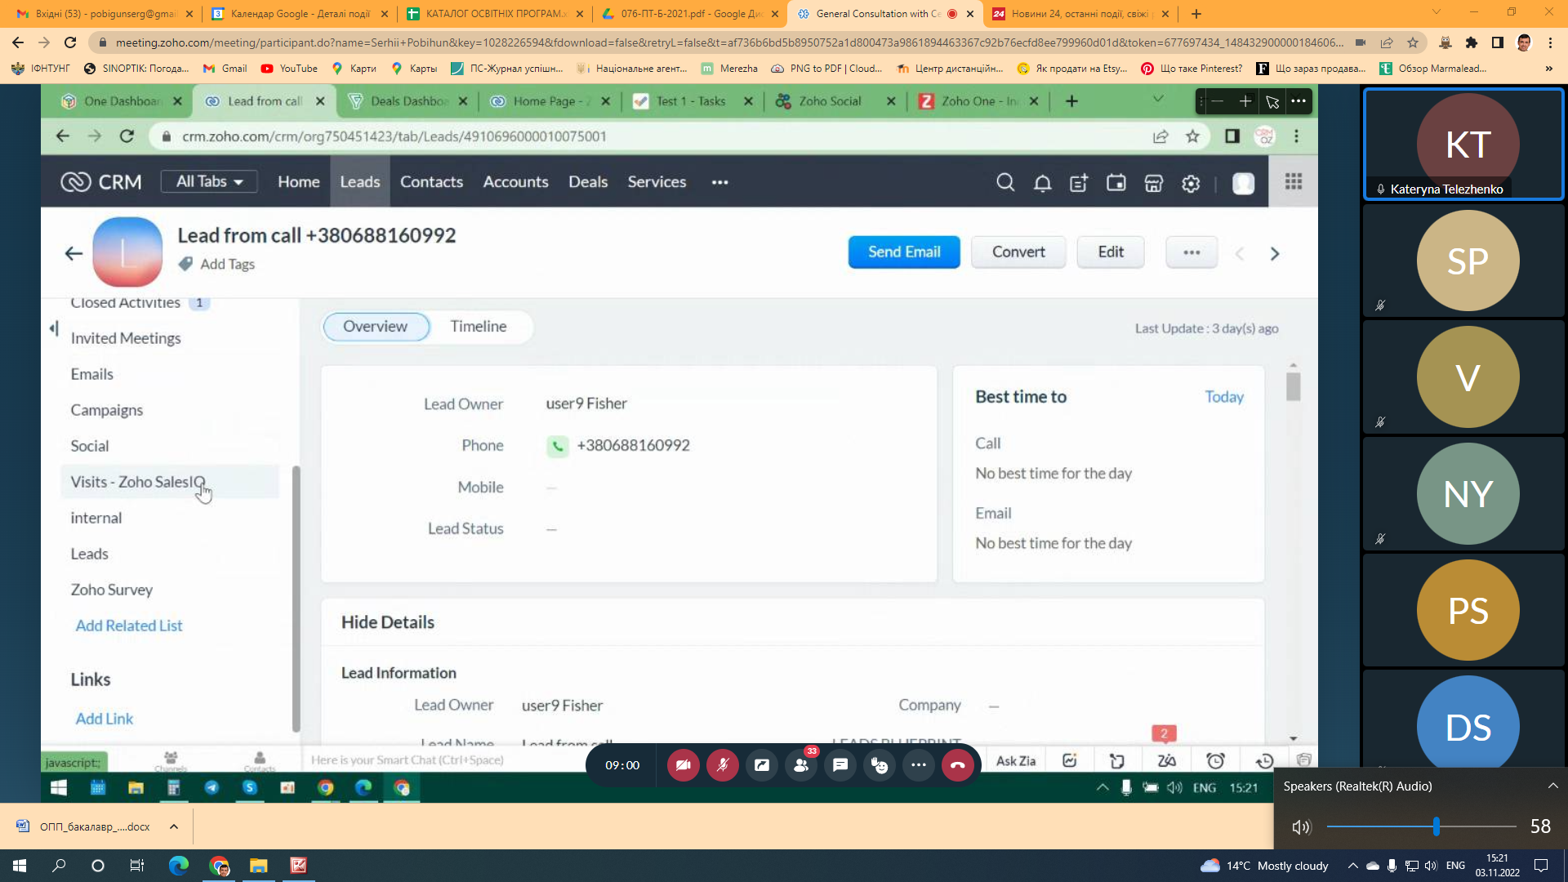Open Deals module in CRM menu
This screenshot has width=1568, height=882.
click(588, 182)
